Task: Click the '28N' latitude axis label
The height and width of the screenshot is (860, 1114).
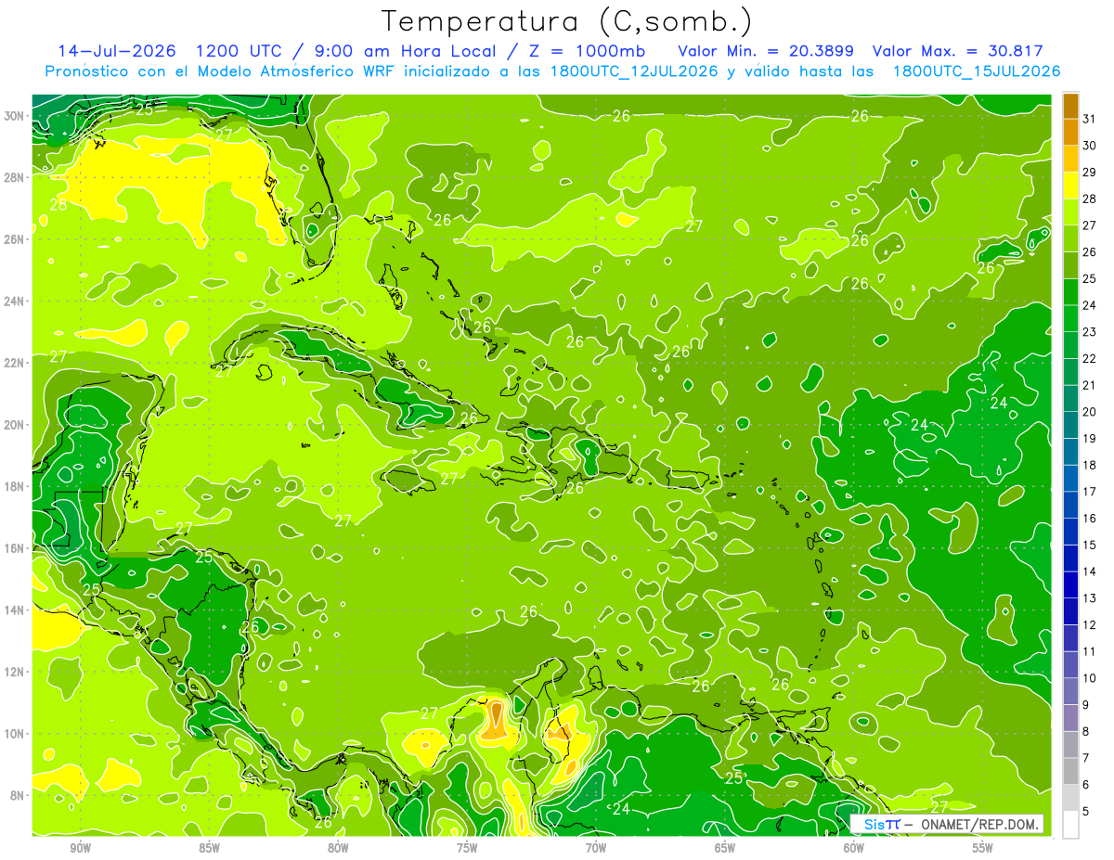Action: click(x=15, y=177)
